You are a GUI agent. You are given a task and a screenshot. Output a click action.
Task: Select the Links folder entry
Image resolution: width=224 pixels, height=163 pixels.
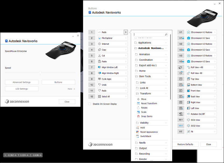tap(151, 83)
